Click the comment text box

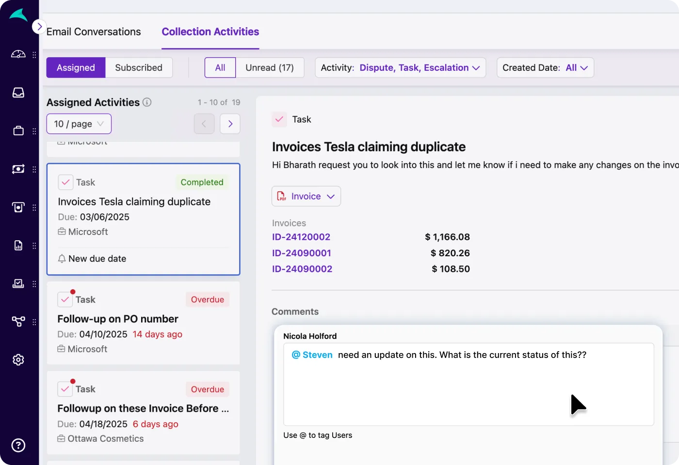pos(469,385)
